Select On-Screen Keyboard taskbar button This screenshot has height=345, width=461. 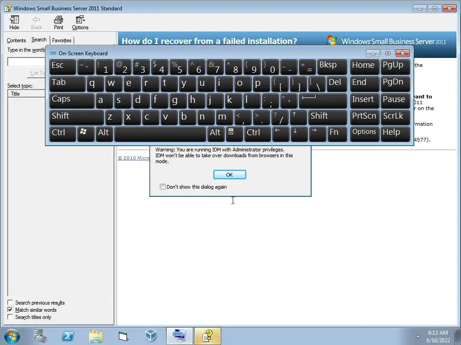click(x=179, y=336)
